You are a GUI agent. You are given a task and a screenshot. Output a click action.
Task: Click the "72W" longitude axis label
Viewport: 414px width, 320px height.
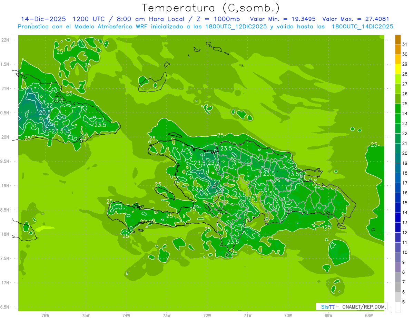pos(207,316)
